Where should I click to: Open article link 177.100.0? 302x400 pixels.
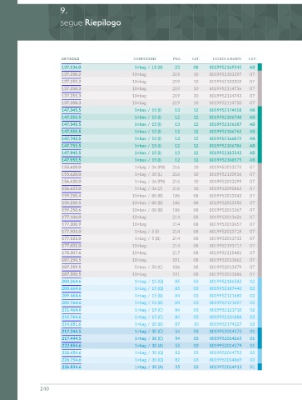[72, 217]
